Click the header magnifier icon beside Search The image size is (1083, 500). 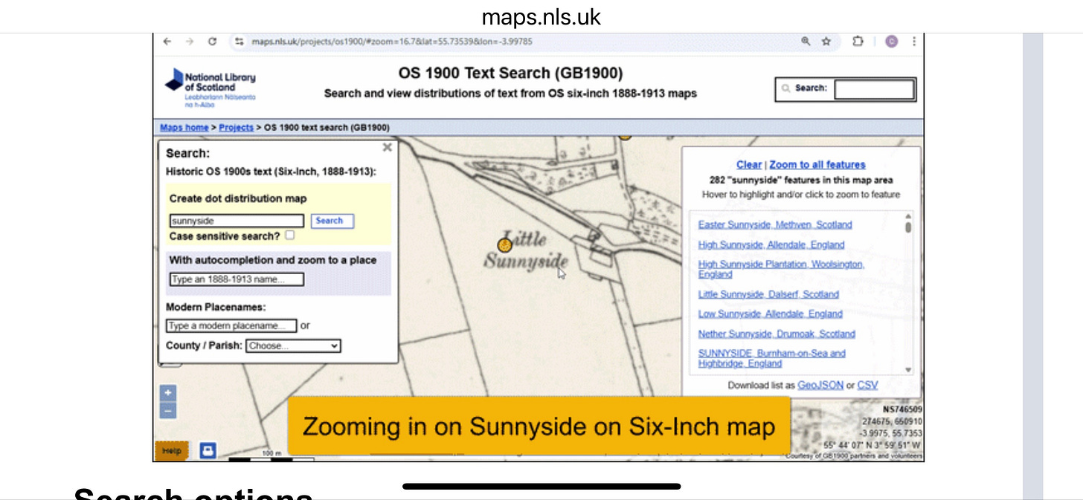tap(785, 88)
